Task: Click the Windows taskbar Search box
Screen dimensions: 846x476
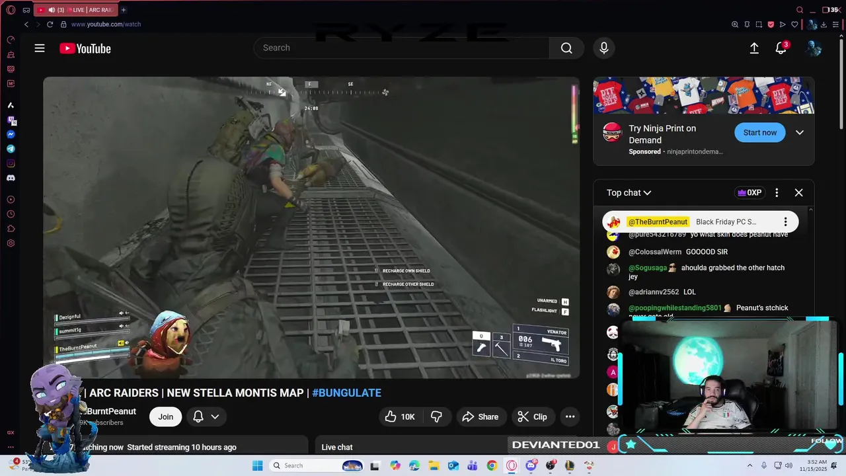Action: pos(317,465)
